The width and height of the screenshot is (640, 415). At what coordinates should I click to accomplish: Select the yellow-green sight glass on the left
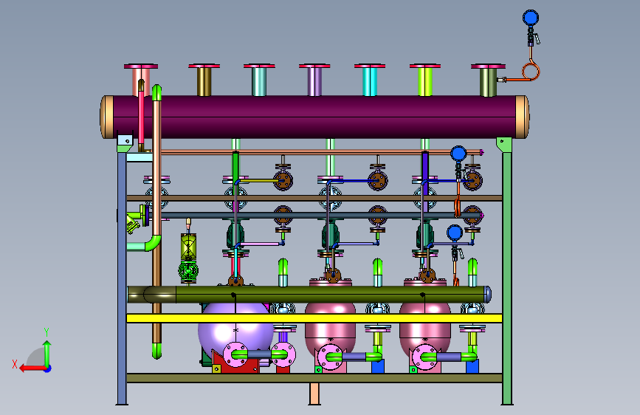coord(188,247)
